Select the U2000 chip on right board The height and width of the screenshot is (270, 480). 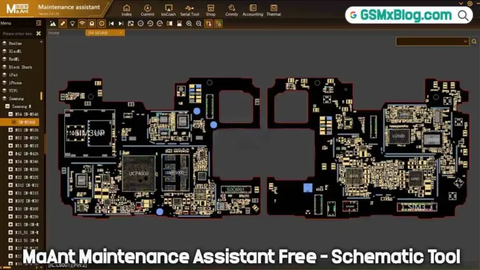coord(398,136)
